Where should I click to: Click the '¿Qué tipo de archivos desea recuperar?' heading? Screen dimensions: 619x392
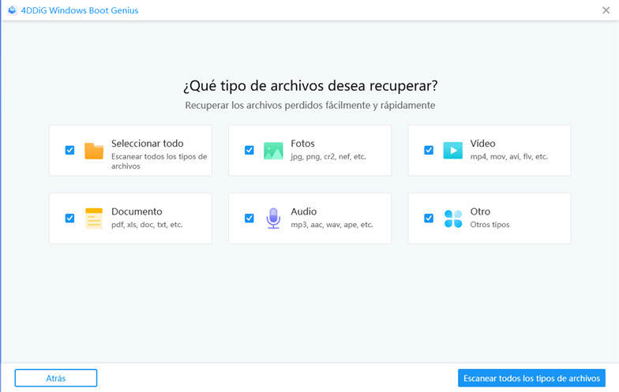click(310, 85)
